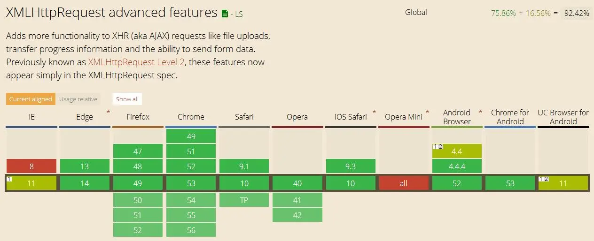Click the green spec document icon

click(225, 14)
